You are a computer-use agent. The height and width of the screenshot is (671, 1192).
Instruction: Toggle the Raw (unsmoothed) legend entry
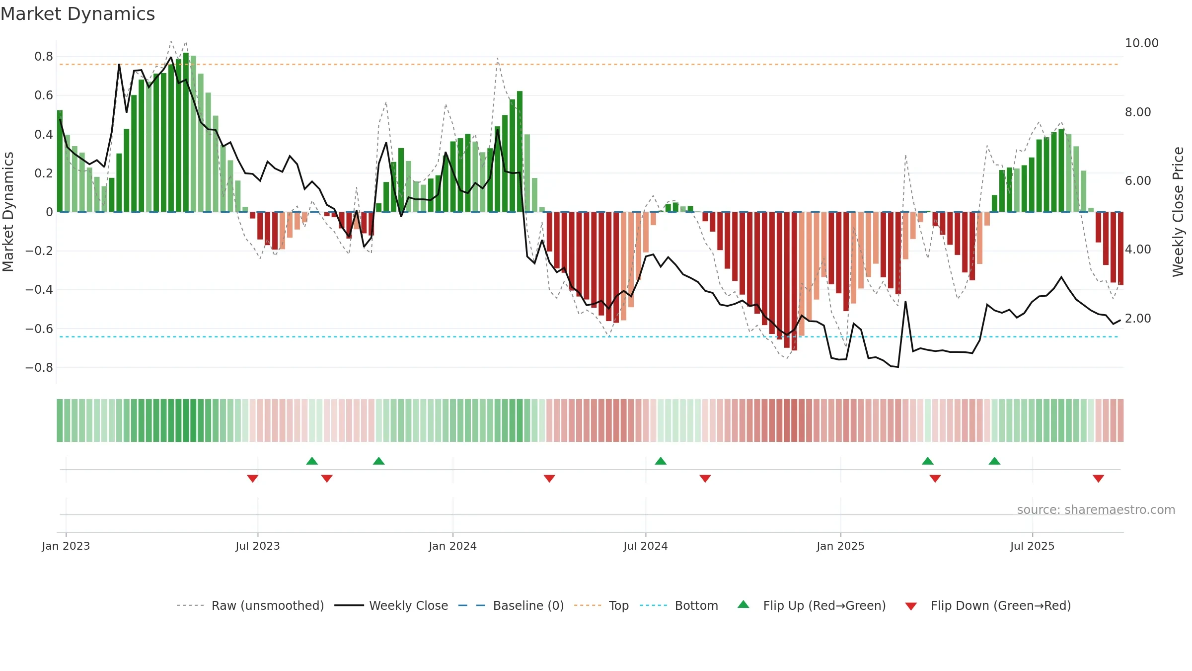point(250,605)
